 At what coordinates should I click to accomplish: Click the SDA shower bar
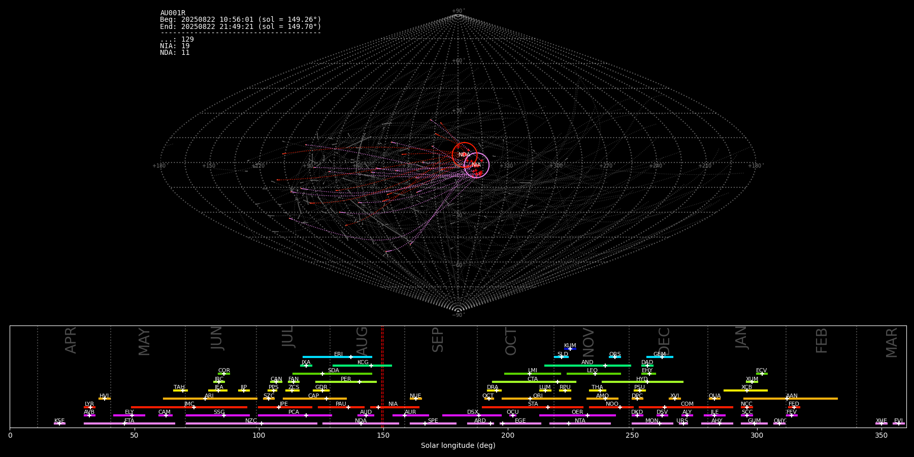click(x=332, y=374)
